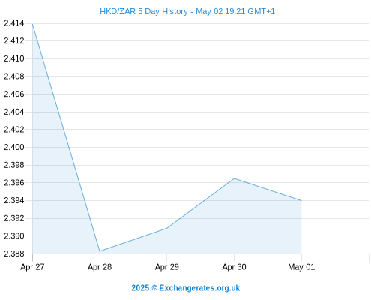The width and height of the screenshot is (371, 300).
Task: Select the Apr 28 lowest data point
Action: coord(100,251)
